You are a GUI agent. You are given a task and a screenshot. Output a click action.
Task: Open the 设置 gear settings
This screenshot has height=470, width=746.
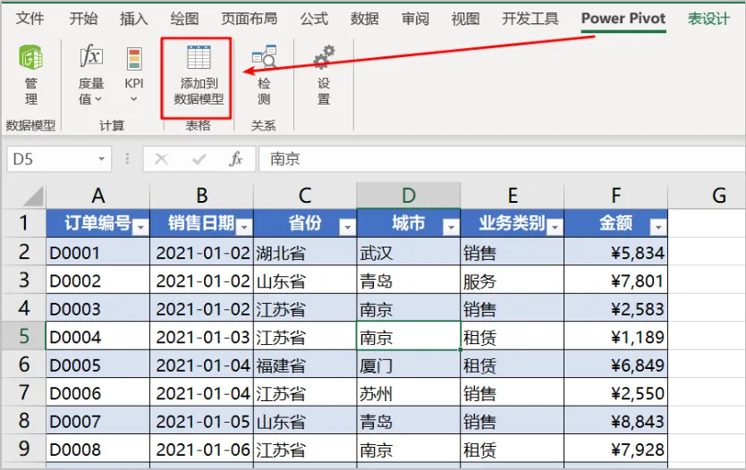pos(324,74)
